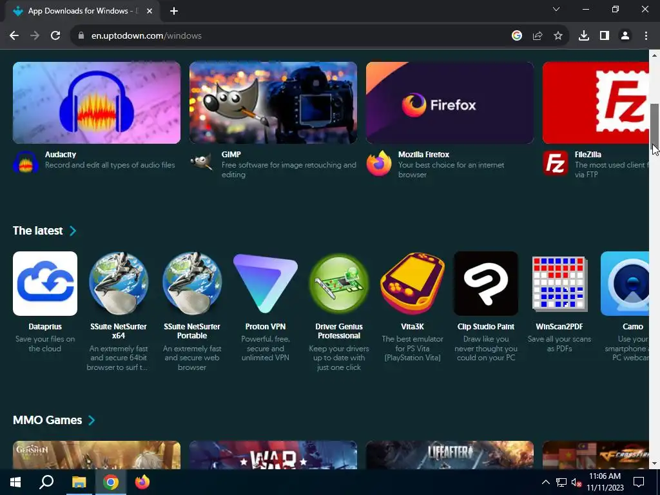Close the App Downloads for Windows tab

pos(150,11)
